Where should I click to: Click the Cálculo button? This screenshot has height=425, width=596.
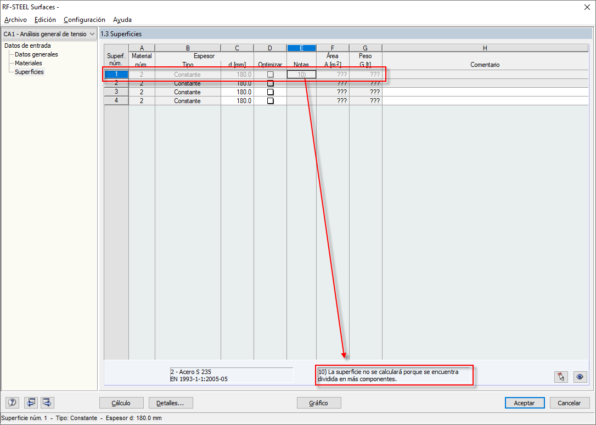click(121, 403)
